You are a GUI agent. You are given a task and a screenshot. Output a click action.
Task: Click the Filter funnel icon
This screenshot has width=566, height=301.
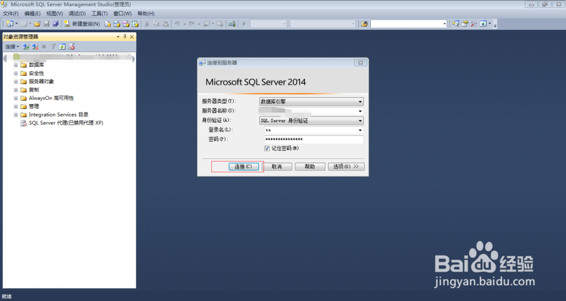53,46
